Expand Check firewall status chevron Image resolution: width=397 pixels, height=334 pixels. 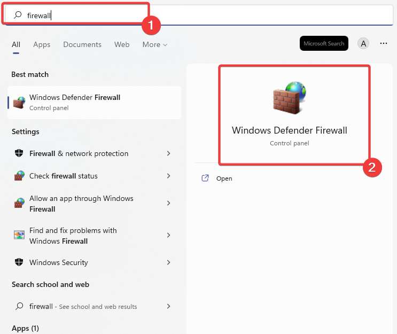pos(168,176)
